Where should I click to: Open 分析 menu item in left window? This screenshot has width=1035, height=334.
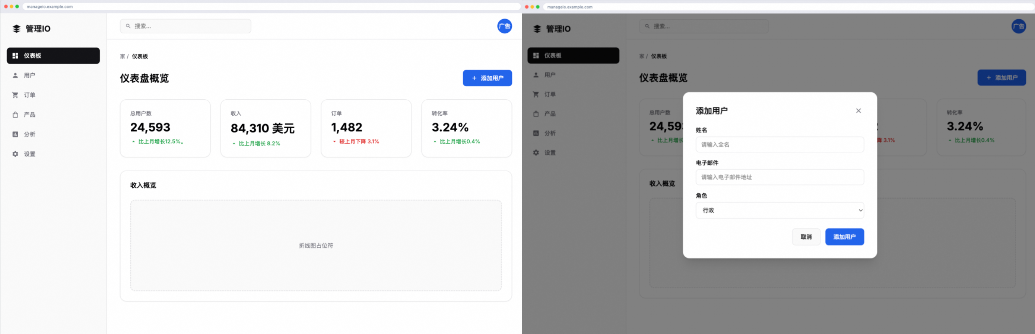(53, 134)
